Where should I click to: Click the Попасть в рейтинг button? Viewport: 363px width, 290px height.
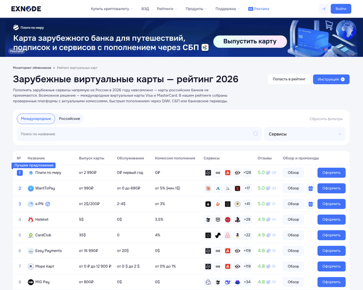click(289, 79)
